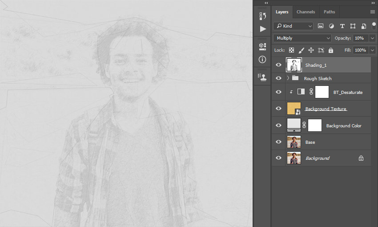Expand the Rough Sketch group
The image size is (378, 227).
point(288,78)
